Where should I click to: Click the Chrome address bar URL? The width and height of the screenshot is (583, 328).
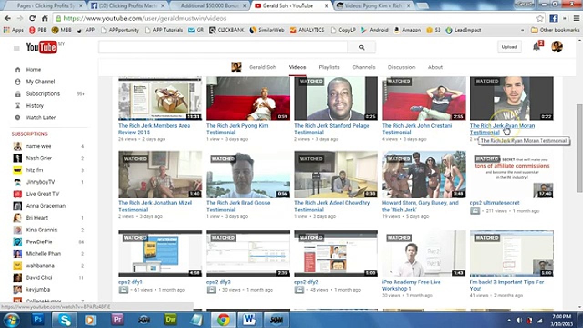click(145, 19)
